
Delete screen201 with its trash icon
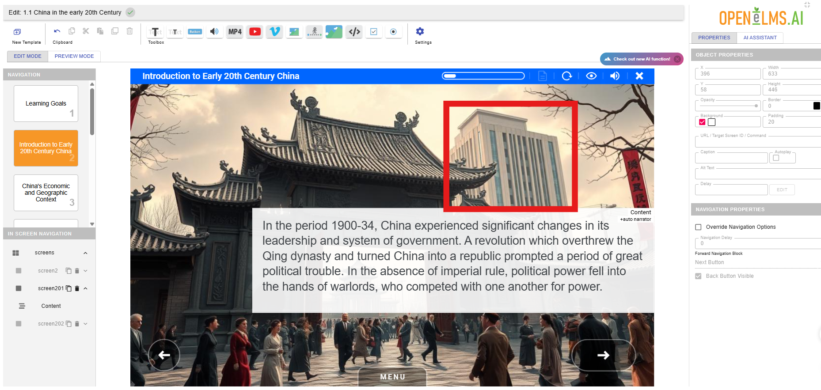tap(77, 288)
